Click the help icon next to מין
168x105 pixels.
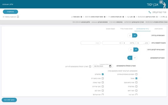point(134,17)
